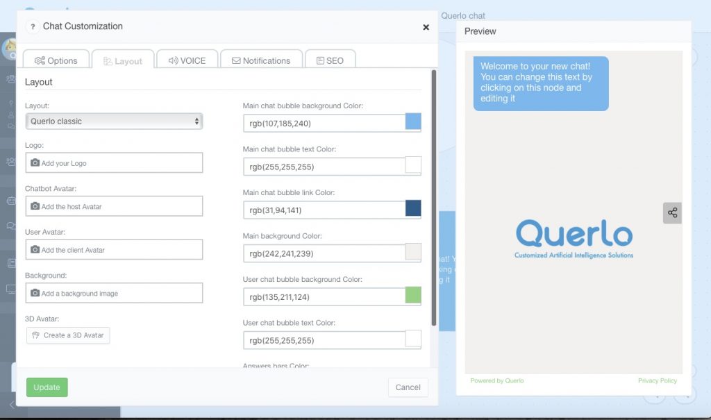
Task: Click the Cancel button
Action: [408, 387]
